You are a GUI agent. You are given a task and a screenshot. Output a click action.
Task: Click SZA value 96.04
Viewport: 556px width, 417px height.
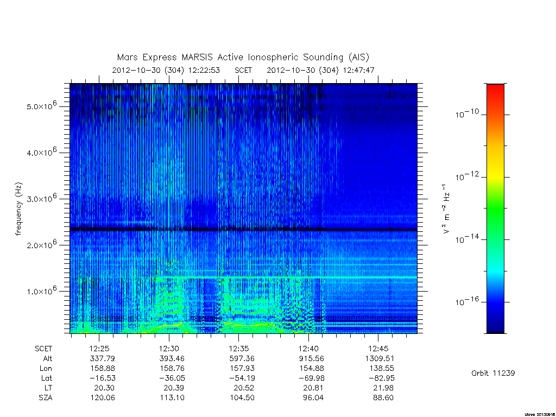coord(313,398)
